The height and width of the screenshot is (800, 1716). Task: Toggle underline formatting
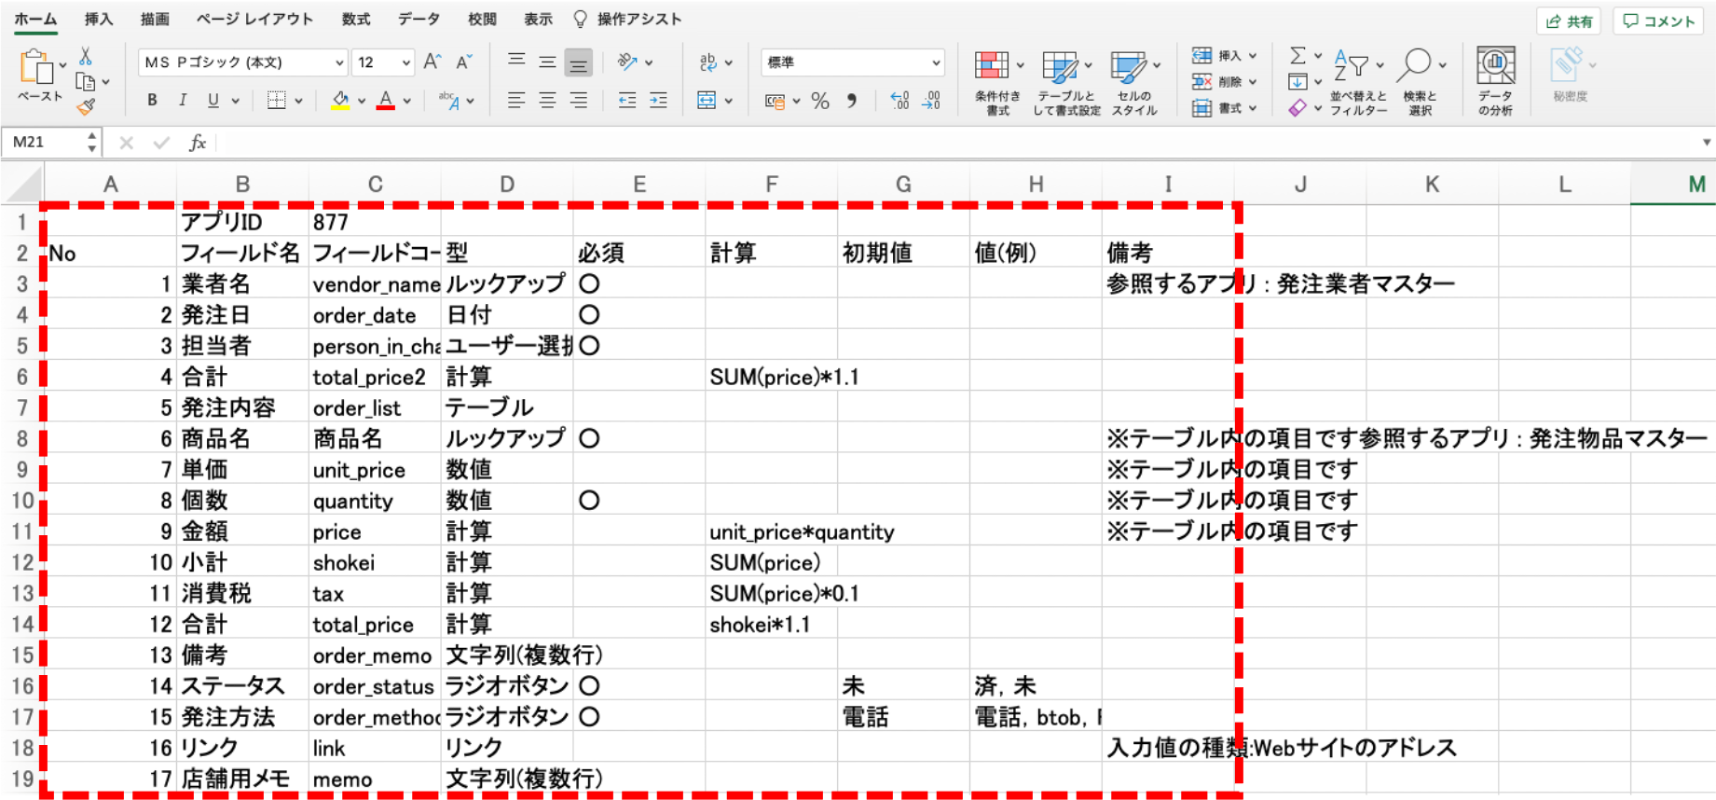[213, 101]
